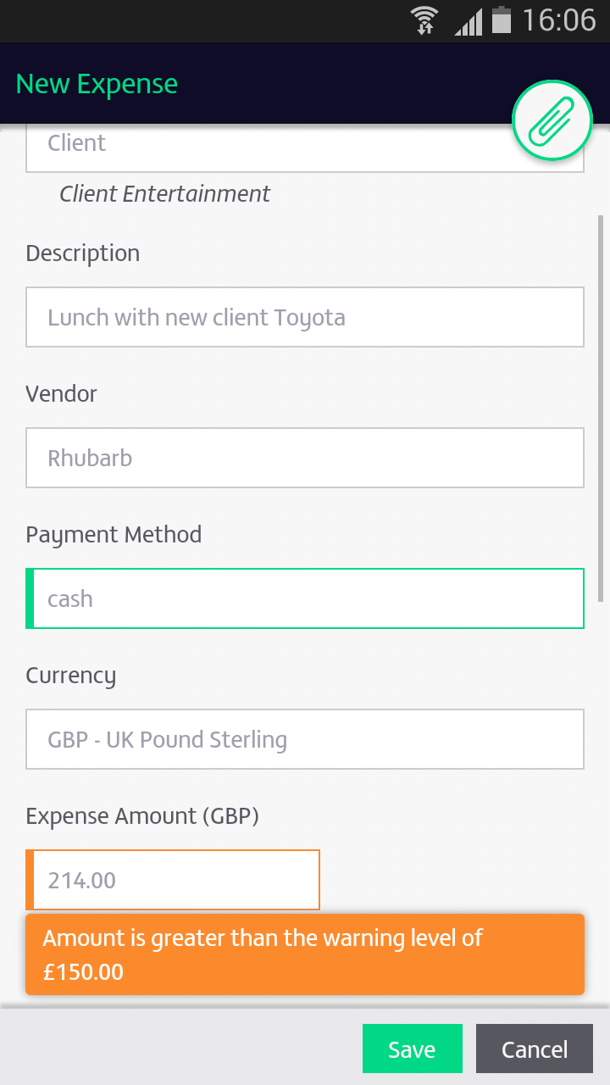Image resolution: width=610 pixels, height=1085 pixels.
Task: Tap the signal strength icon
Action: tap(468, 21)
